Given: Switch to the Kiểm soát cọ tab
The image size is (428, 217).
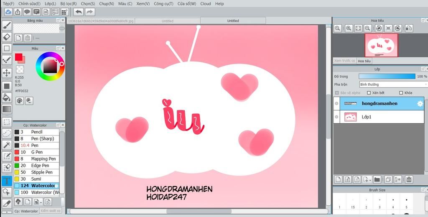Looking at the screenshot, I should pyautogui.click(x=51, y=211).
